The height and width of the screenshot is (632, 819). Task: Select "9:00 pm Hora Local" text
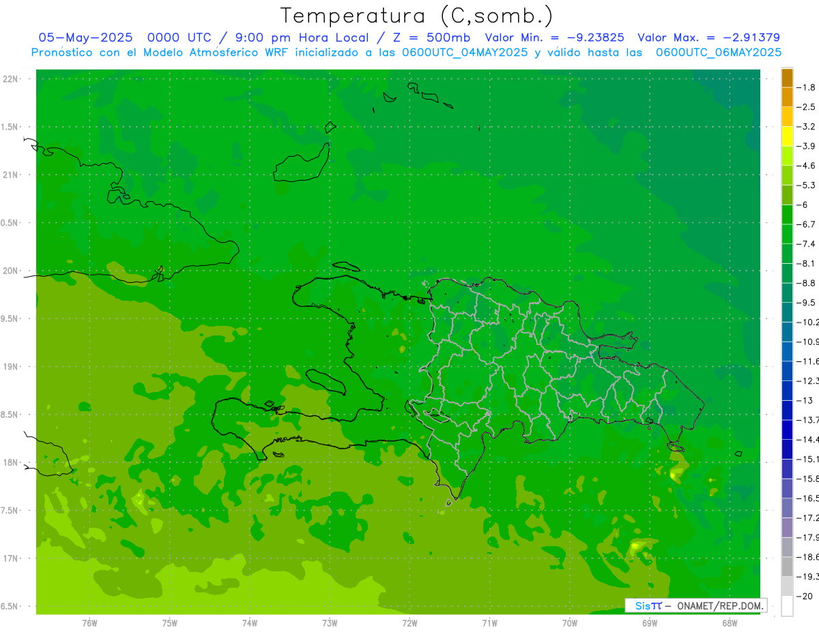(x=302, y=37)
